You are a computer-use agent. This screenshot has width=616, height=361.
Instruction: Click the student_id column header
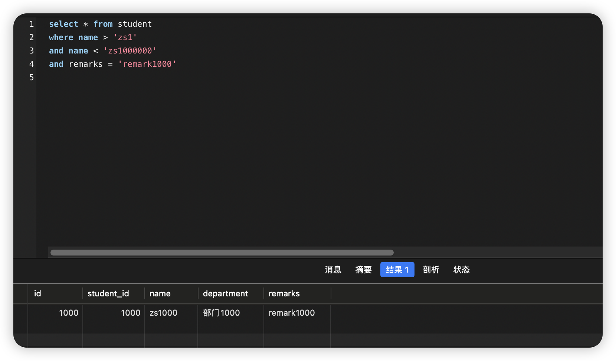pyautogui.click(x=114, y=293)
